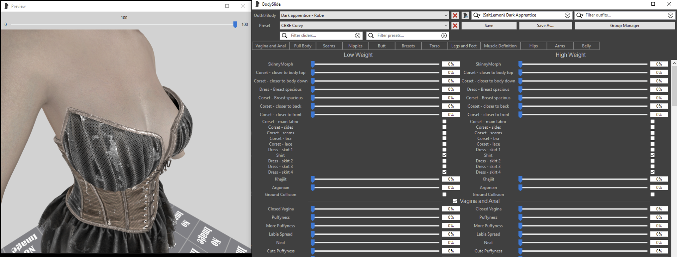Toggle High Weight Corset - lace checkbox

[x=652, y=144]
